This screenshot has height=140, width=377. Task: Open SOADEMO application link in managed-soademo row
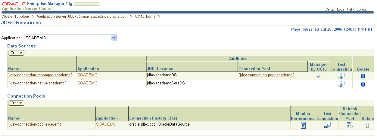click(87, 75)
